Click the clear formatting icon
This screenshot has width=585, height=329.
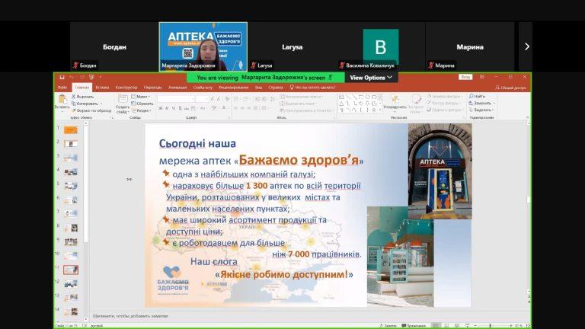coord(227,99)
